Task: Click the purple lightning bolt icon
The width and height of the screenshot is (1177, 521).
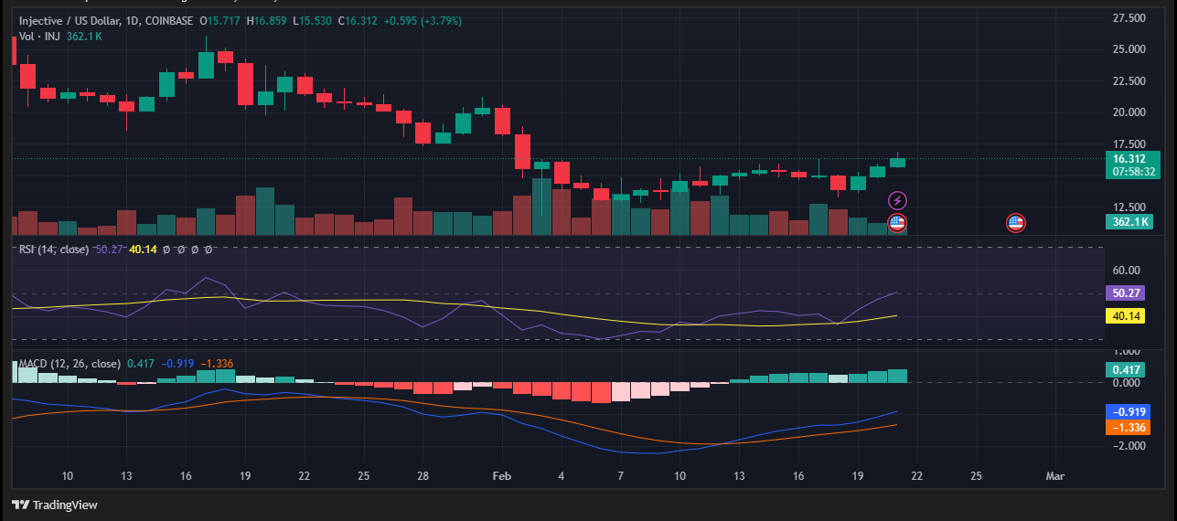Action: pos(897,200)
